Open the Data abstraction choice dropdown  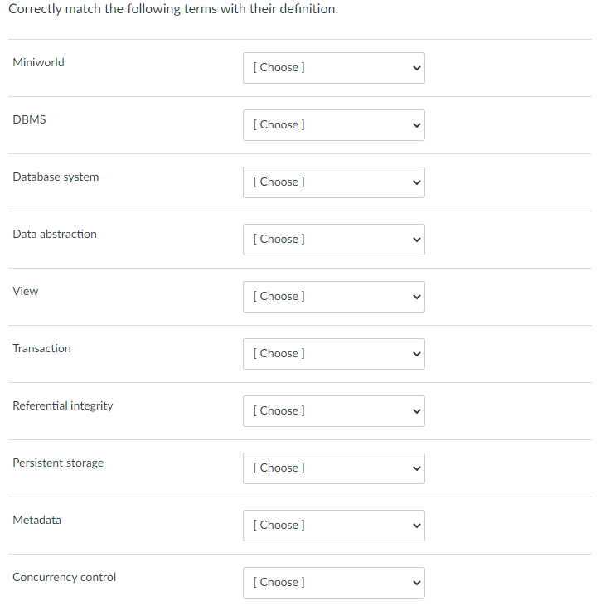pos(333,240)
